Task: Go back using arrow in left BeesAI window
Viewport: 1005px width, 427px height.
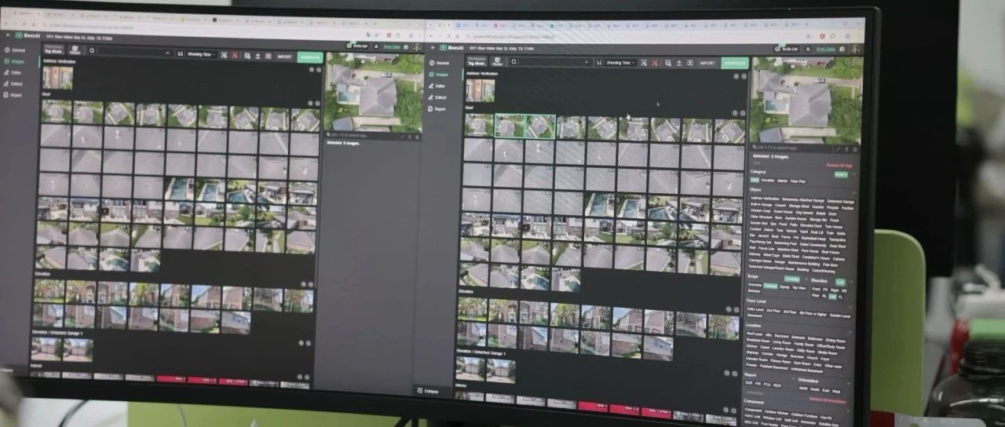Action: tap(8, 35)
